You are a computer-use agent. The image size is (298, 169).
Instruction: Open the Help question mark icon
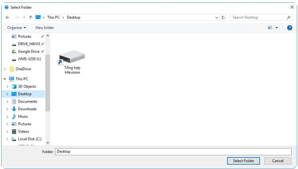point(290,28)
